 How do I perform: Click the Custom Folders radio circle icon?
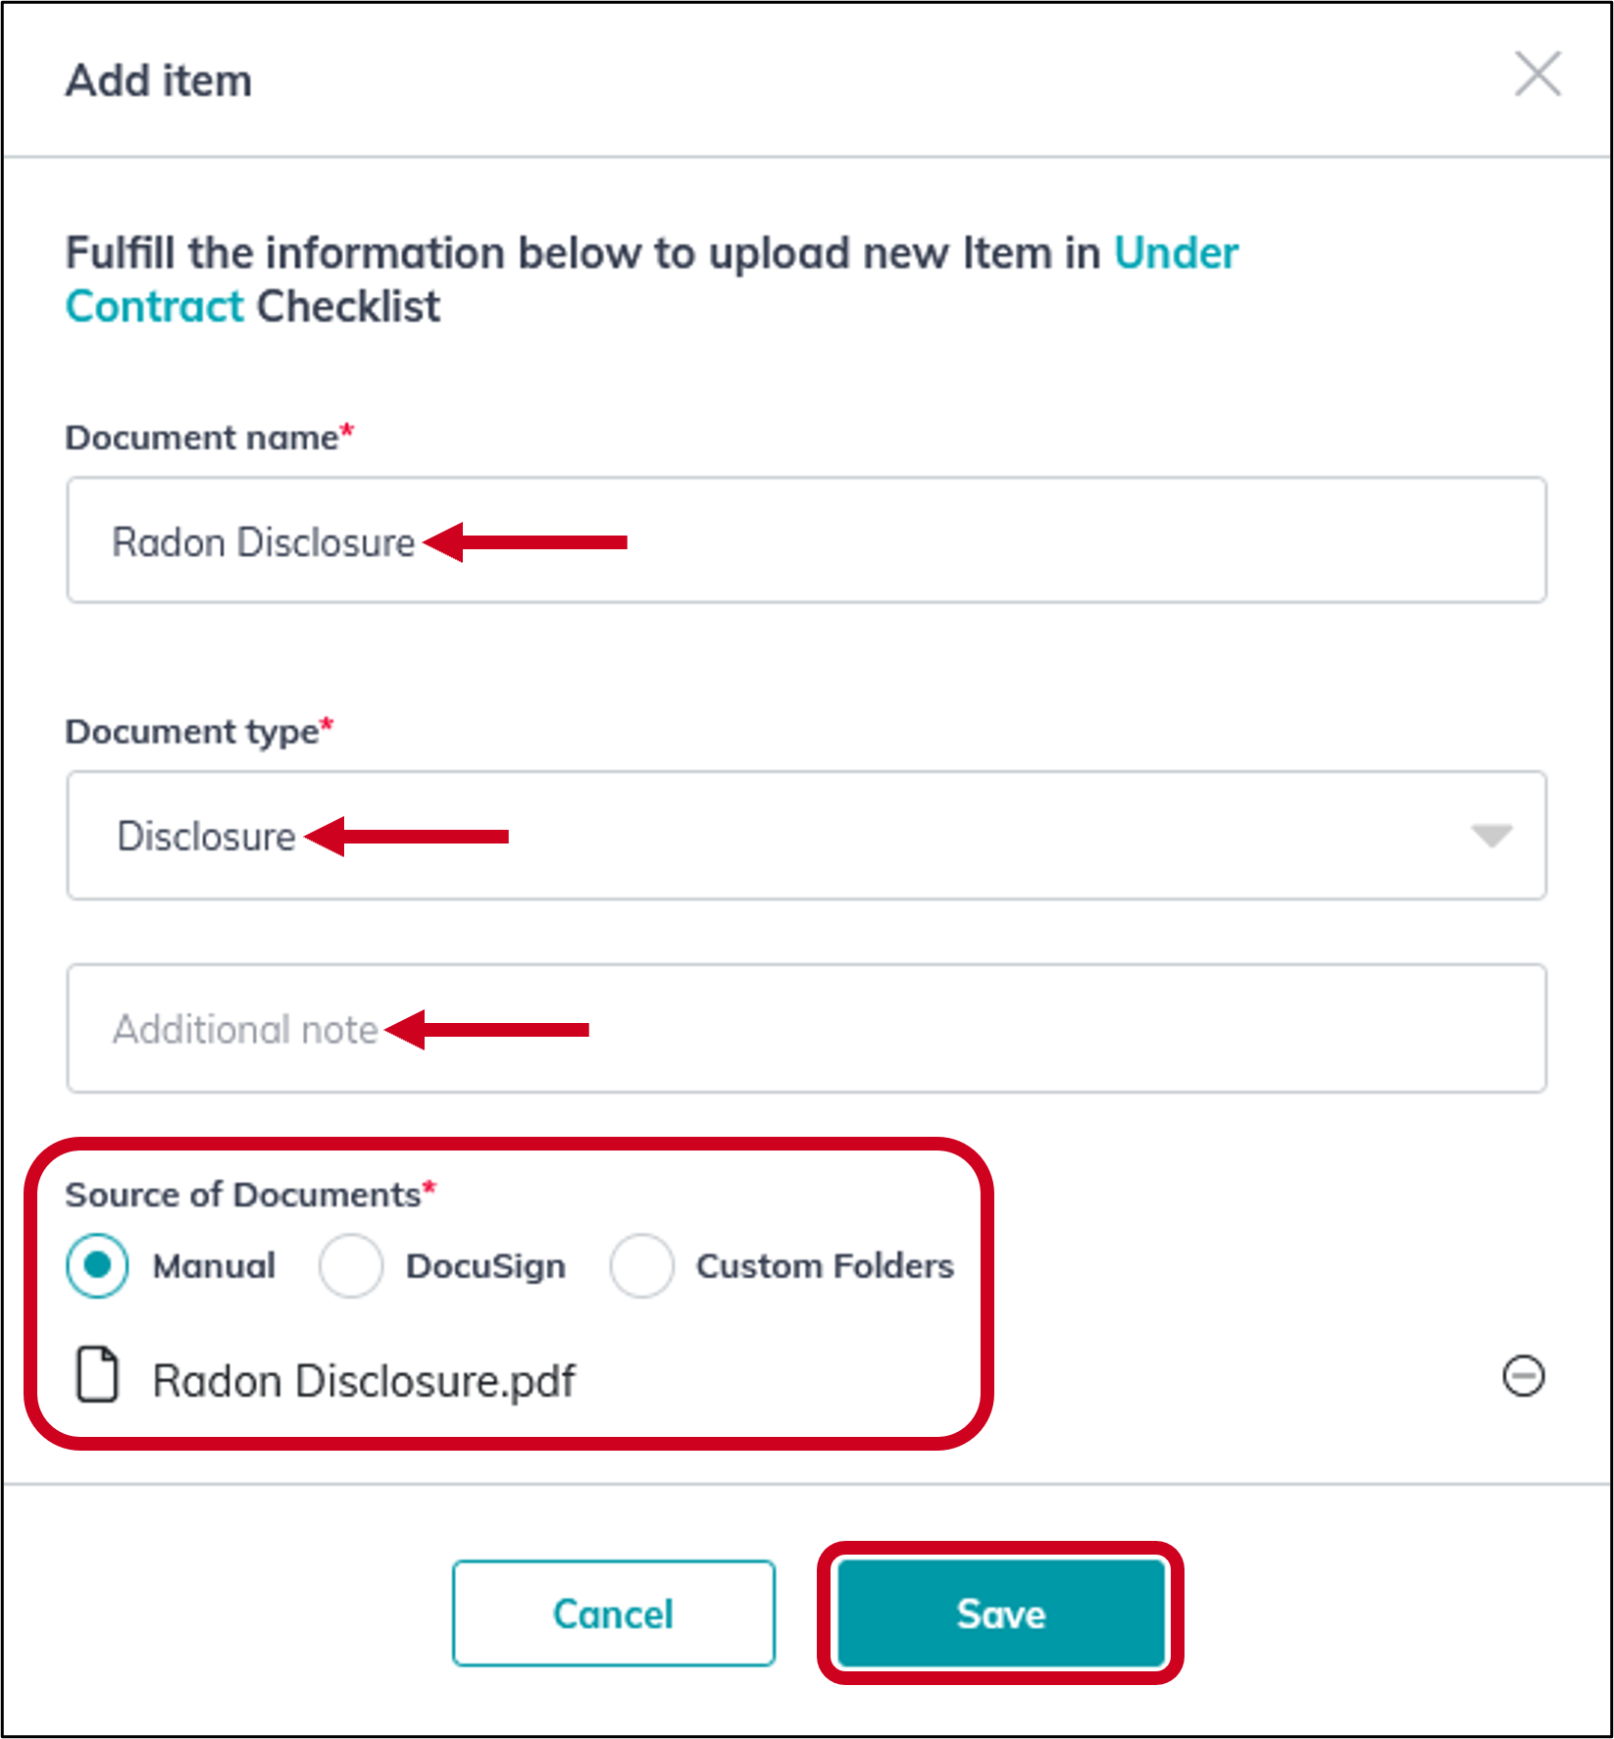point(642,1265)
